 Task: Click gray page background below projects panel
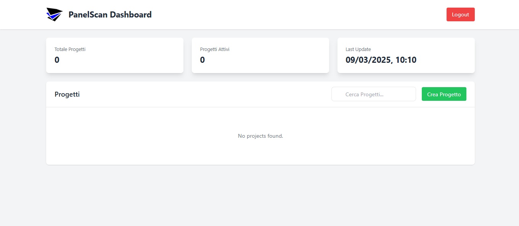tap(260, 196)
